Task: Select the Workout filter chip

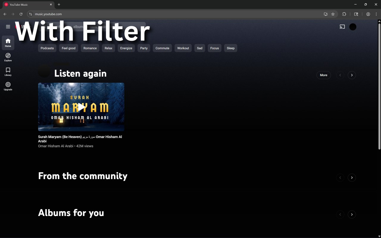Action: (183, 48)
